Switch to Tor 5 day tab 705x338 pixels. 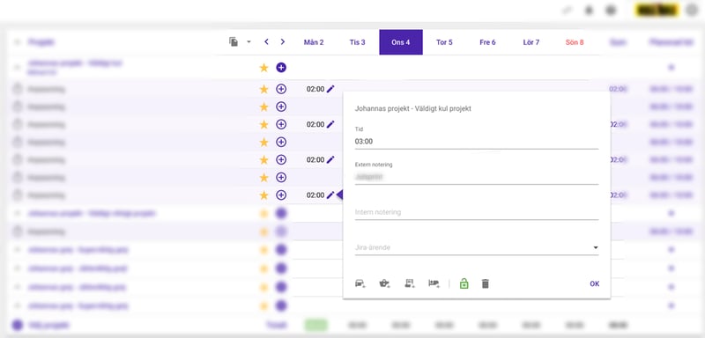point(444,42)
